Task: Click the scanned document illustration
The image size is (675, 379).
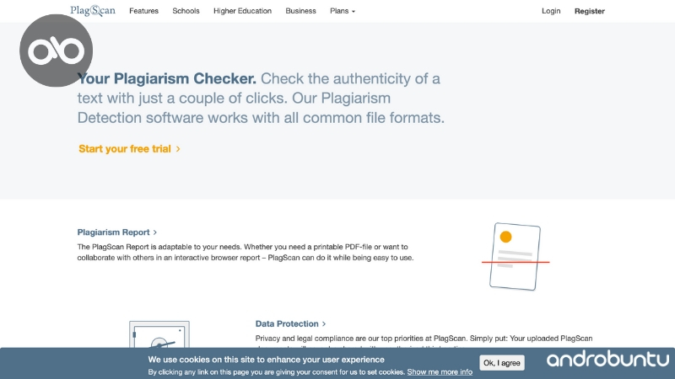Action: coord(516,257)
